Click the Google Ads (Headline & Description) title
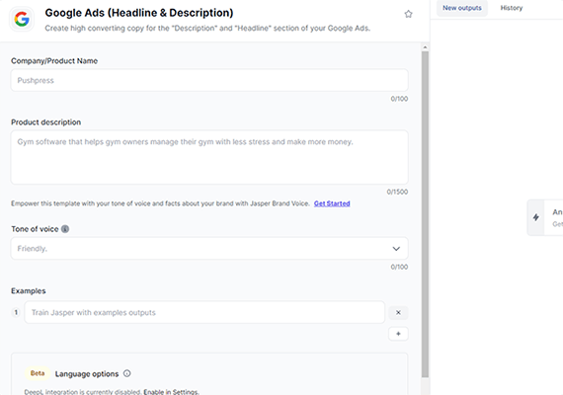 [x=139, y=13]
